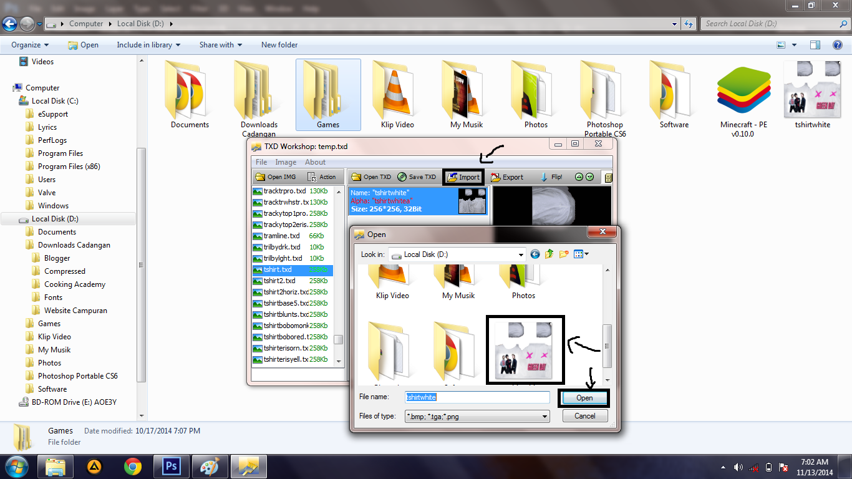Click the File name input field
Screen dimensions: 852x479
(x=477, y=397)
